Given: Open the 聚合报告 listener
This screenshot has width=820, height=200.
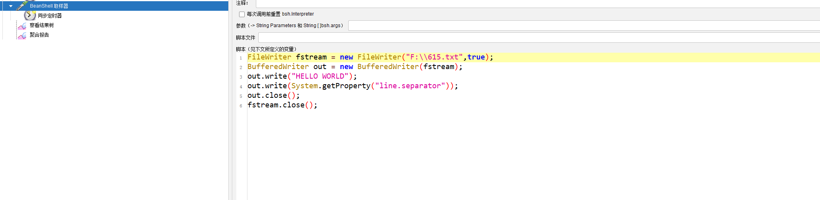Looking at the screenshot, I should click(x=39, y=35).
